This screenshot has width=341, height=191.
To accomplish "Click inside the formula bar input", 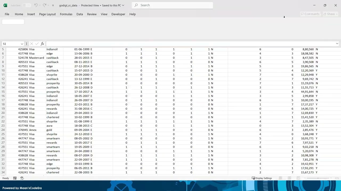I will point(190,44).
